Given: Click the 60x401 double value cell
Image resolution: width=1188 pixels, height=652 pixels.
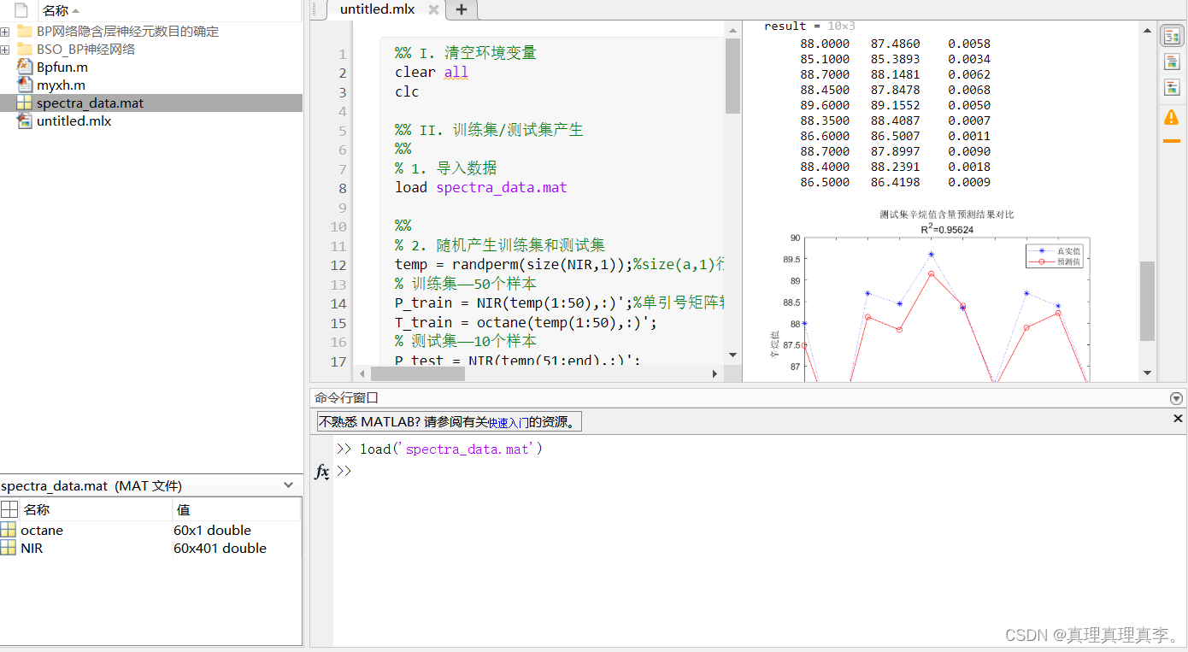Looking at the screenshot, I should (220, 548).
